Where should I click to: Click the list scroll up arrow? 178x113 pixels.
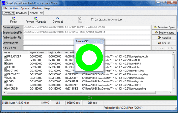[174, 52]
